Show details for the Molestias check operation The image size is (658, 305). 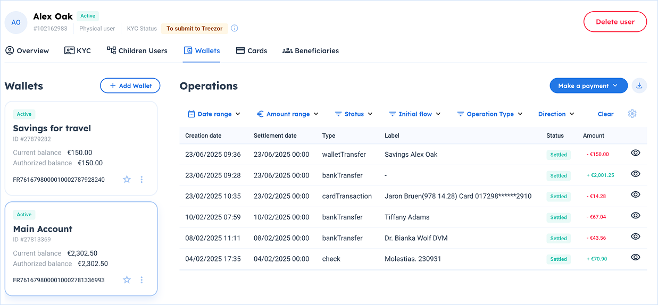tap(635, 257)
